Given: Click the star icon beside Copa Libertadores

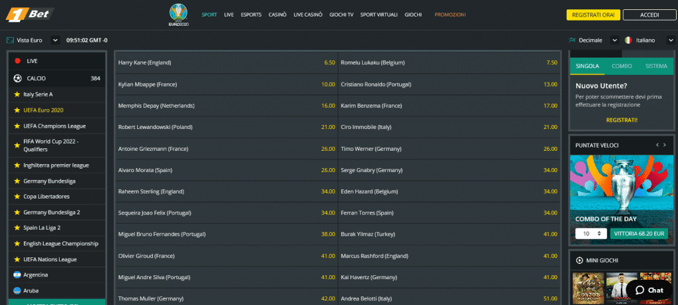Looking at the screenshot, I should (17, 196).
